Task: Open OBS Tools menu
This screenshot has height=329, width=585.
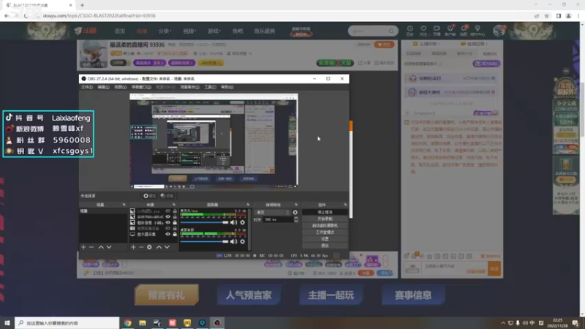Action: click(x=210, y=87)
